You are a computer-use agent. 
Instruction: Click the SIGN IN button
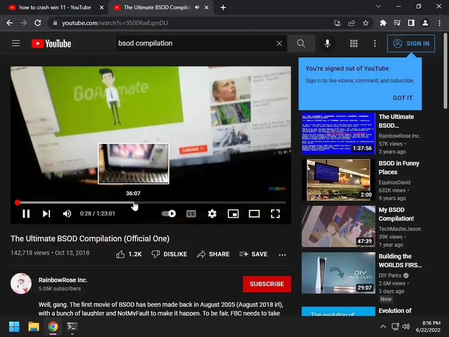pos(411,43)
